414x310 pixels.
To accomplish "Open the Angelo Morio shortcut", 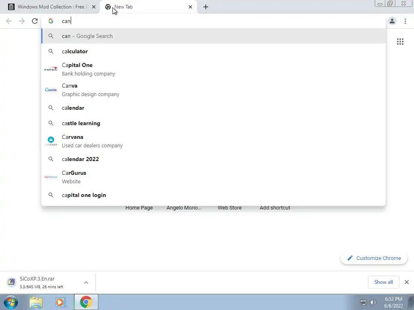I will point(184,208).
